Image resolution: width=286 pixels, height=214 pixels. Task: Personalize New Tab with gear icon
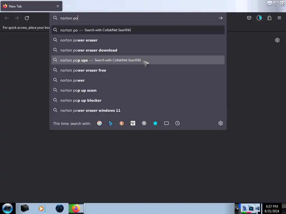point(277,40)
